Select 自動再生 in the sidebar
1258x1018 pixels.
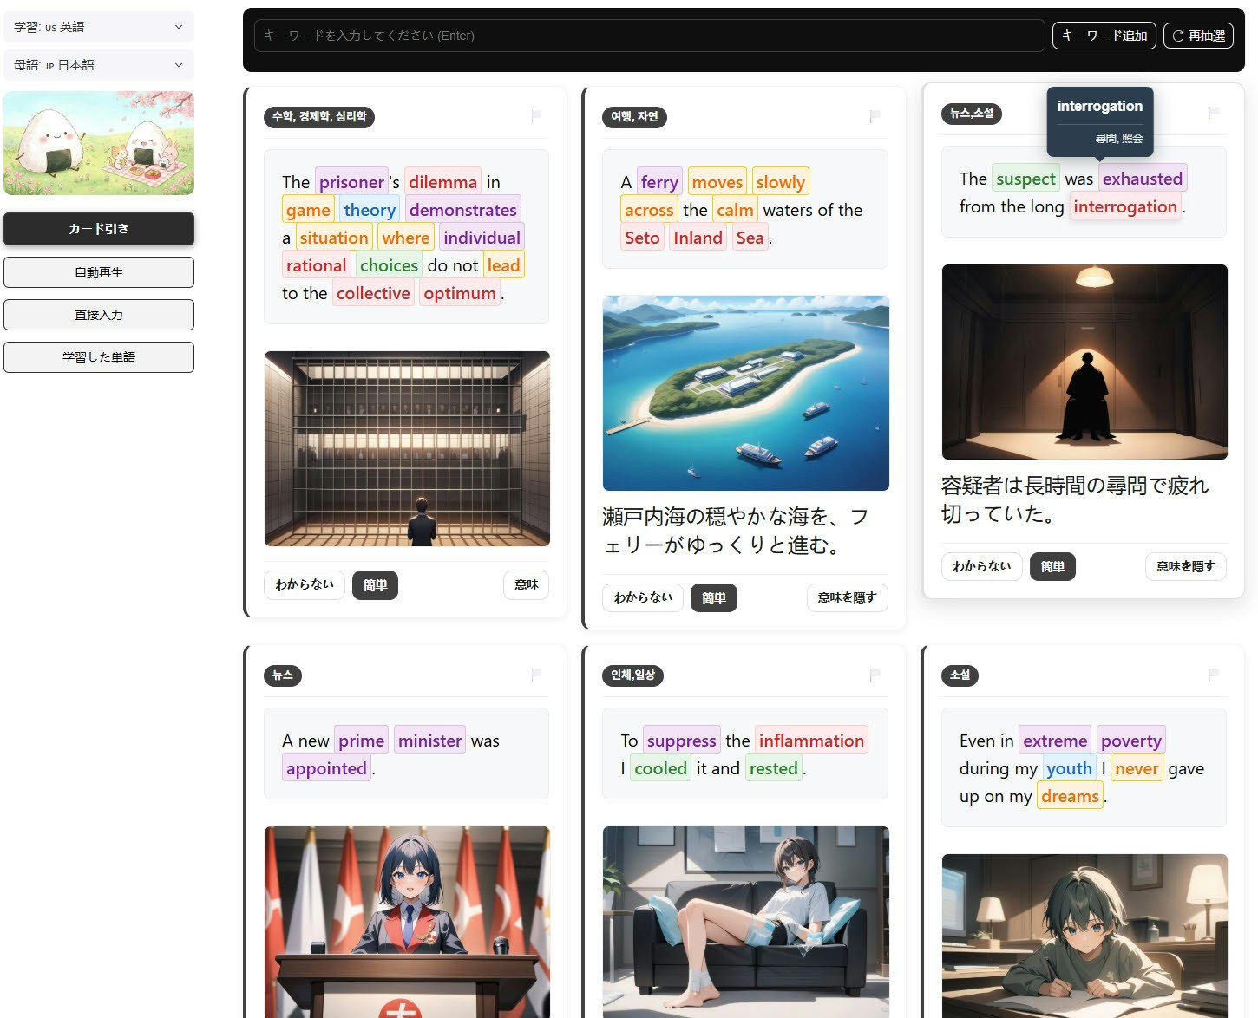[x=98, y=271]
